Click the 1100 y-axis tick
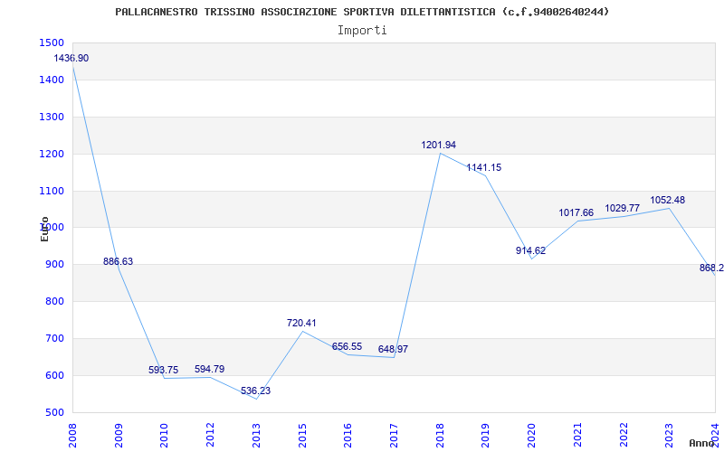 (x=52, y=191)
